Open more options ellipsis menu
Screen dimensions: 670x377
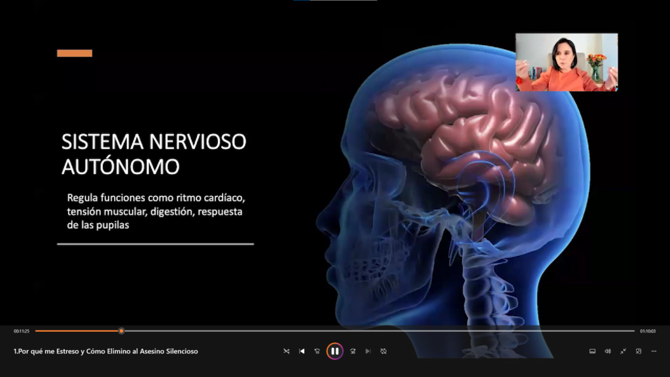[x=654, y=351]
